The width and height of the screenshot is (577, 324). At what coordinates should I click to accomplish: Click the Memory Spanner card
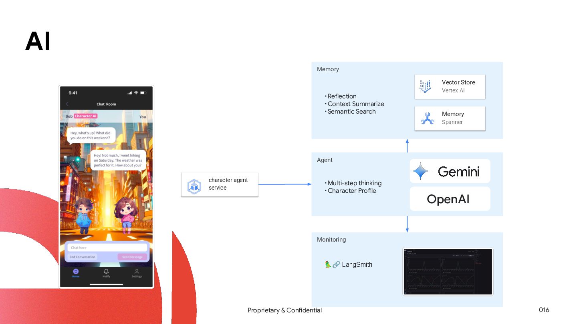(x=450, y=118)
